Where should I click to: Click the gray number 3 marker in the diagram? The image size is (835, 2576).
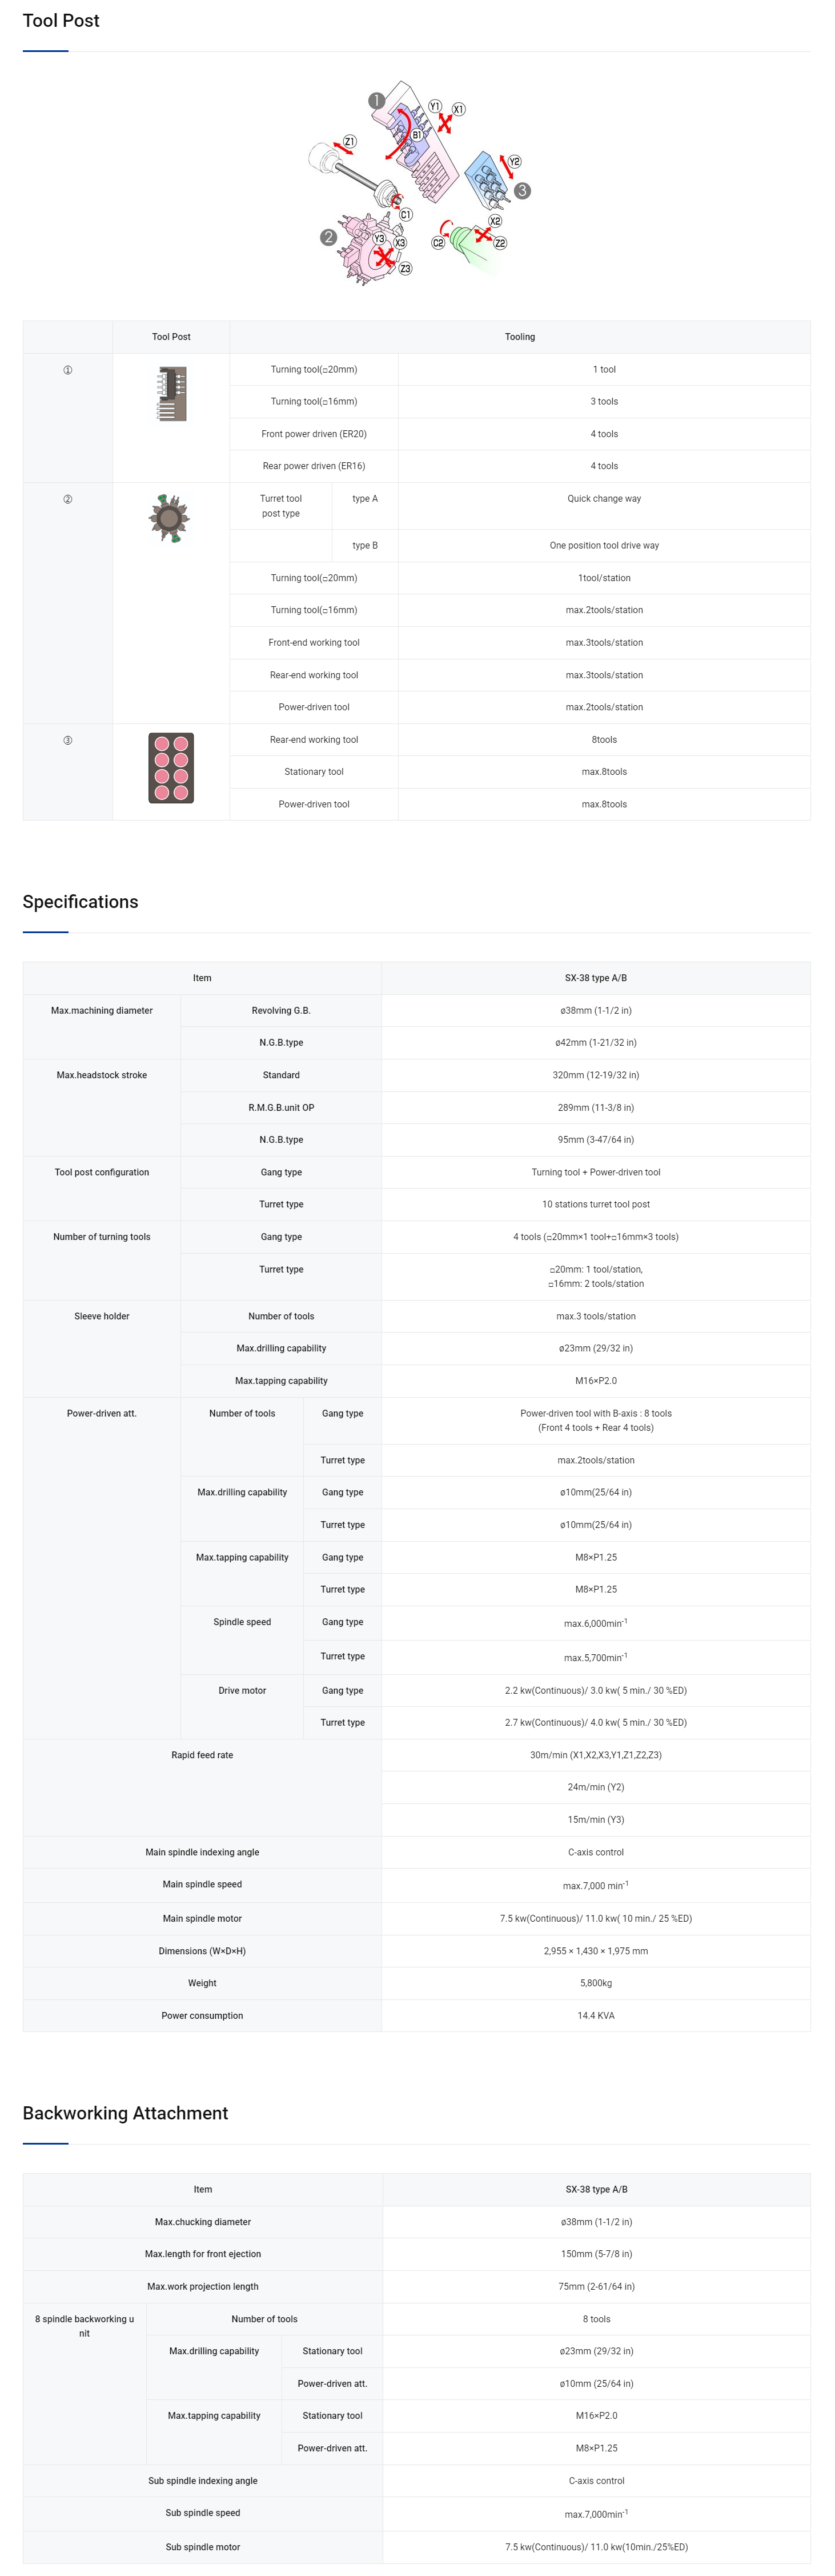pyautogui.click(x=522, y=190)
